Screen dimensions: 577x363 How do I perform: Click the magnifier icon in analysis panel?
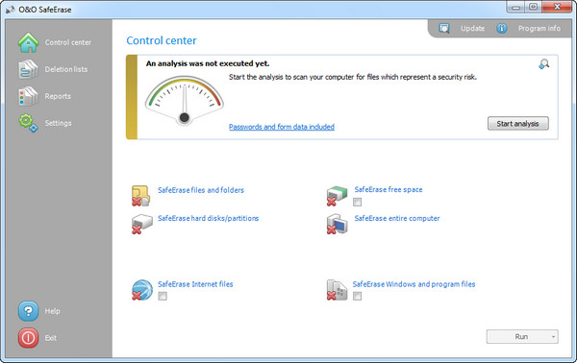click(x=544, y=64)
